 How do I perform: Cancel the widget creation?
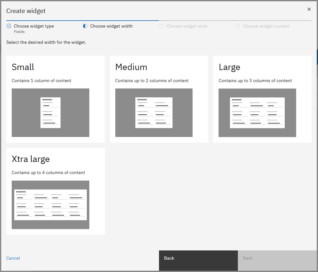[13, 258]
